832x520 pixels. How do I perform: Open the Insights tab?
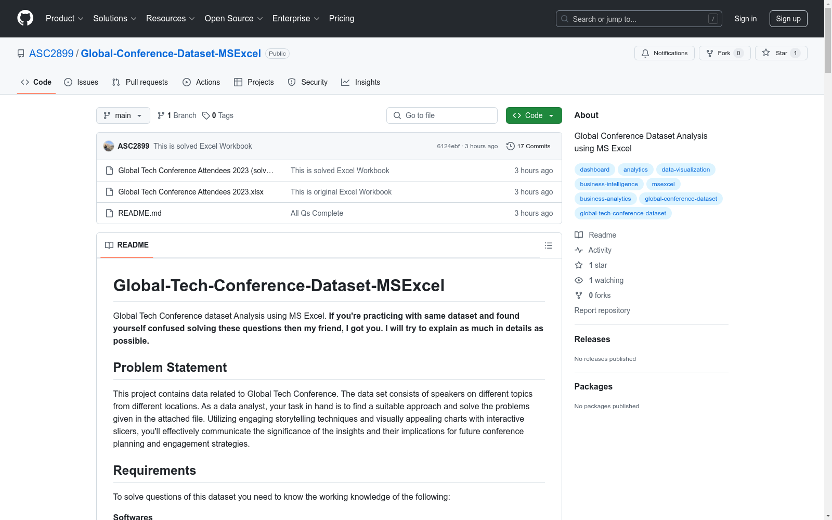(x=361, y=82)
